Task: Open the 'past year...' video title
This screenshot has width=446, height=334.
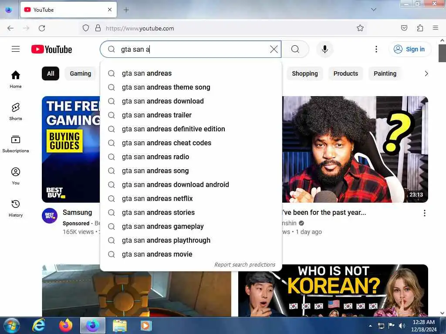Action: (x=324, y=212)
